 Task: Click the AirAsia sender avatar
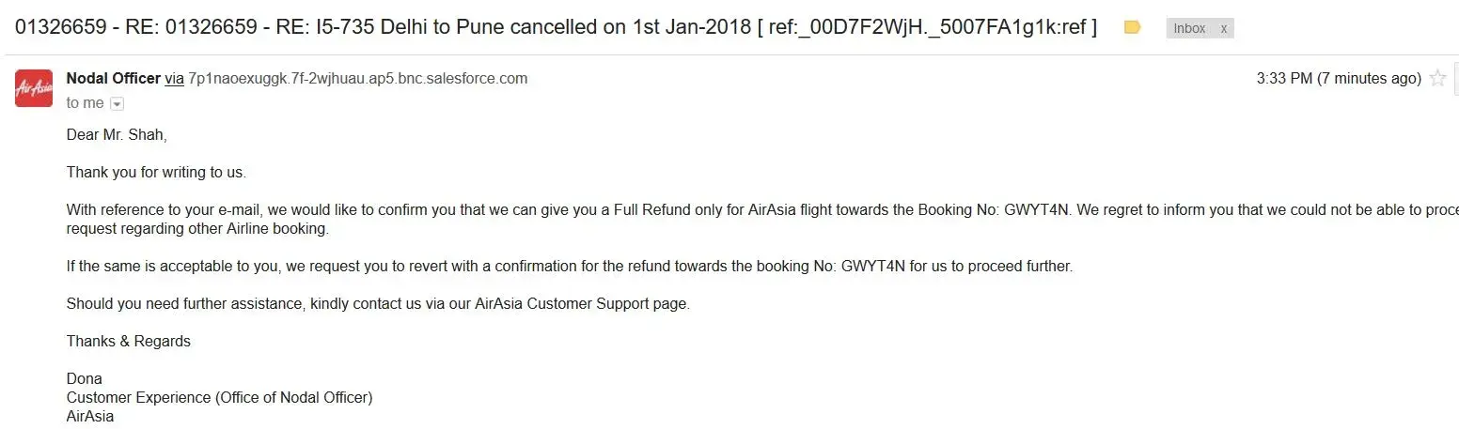[34, 88]
